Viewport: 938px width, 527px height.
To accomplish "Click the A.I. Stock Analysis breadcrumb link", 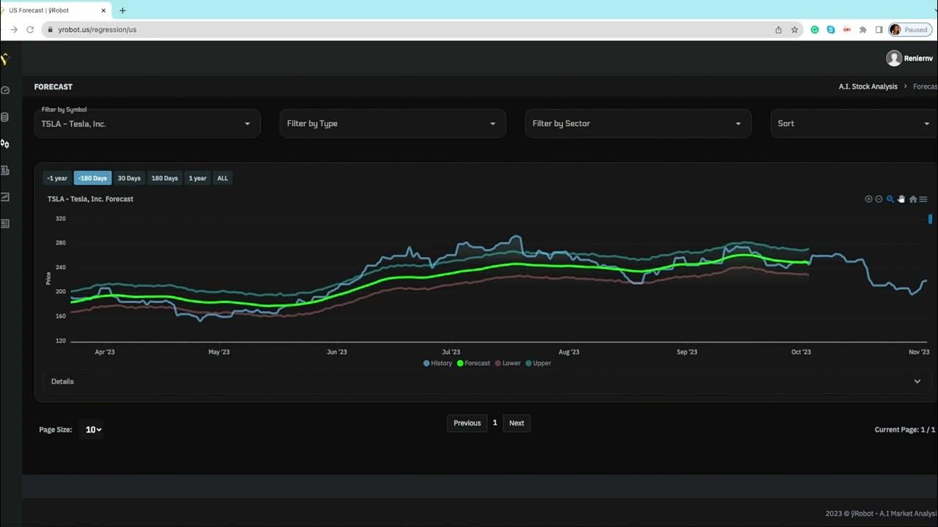I will pos(868,86).
